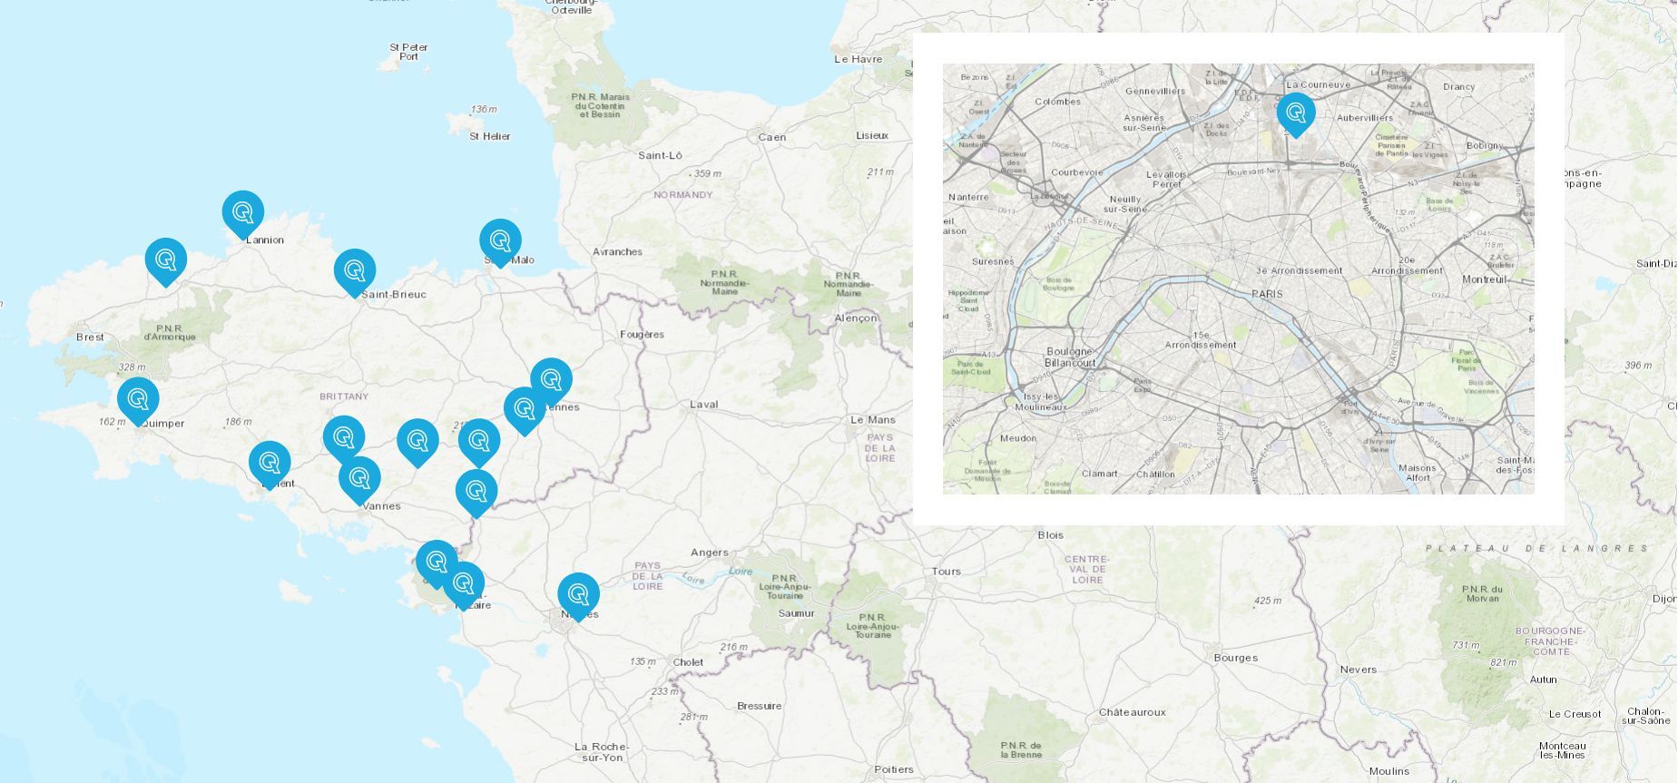1678x783 pixels.
Task: Open the marker at Lorient
Action: [x=270, y=464]
